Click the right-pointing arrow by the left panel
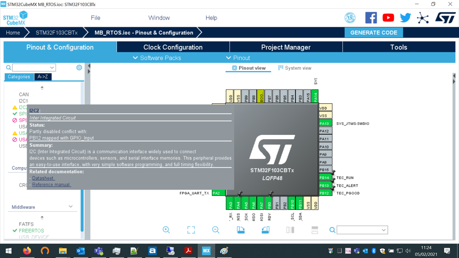 click(89, 71)
